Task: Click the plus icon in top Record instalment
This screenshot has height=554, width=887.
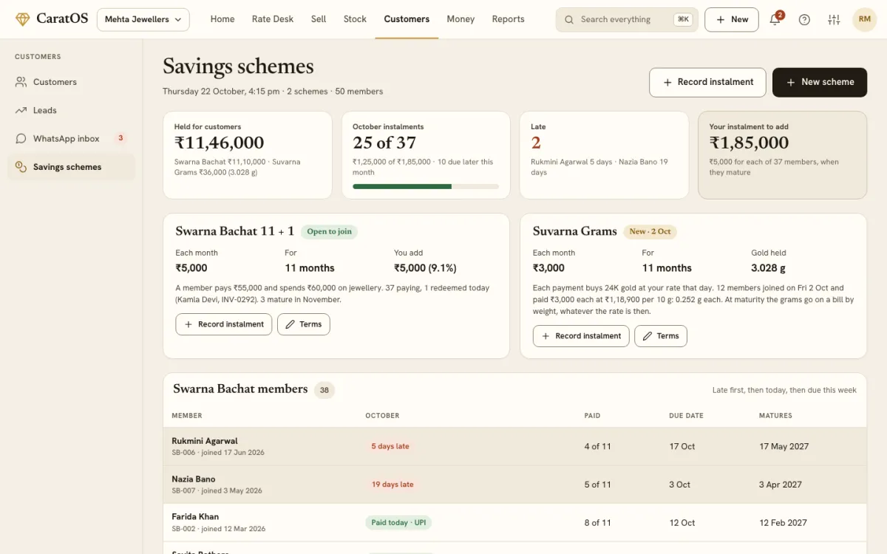Action: click(x=667, y=82)
